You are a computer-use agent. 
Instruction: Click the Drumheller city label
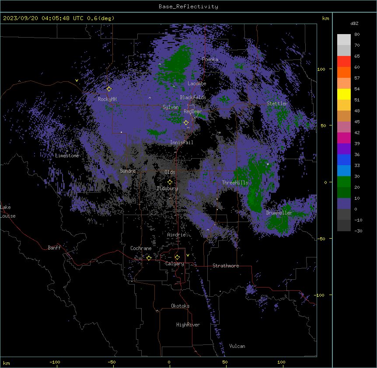click(x=279, y=213)
